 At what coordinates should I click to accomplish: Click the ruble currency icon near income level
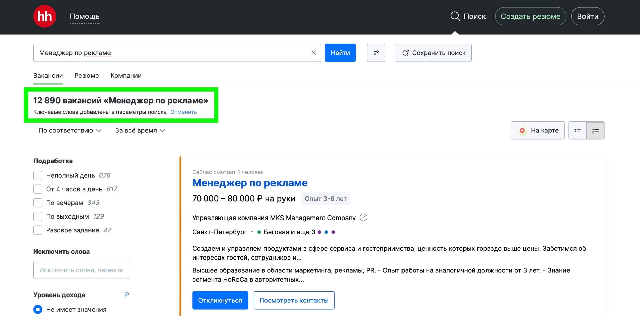pos(126,295)
